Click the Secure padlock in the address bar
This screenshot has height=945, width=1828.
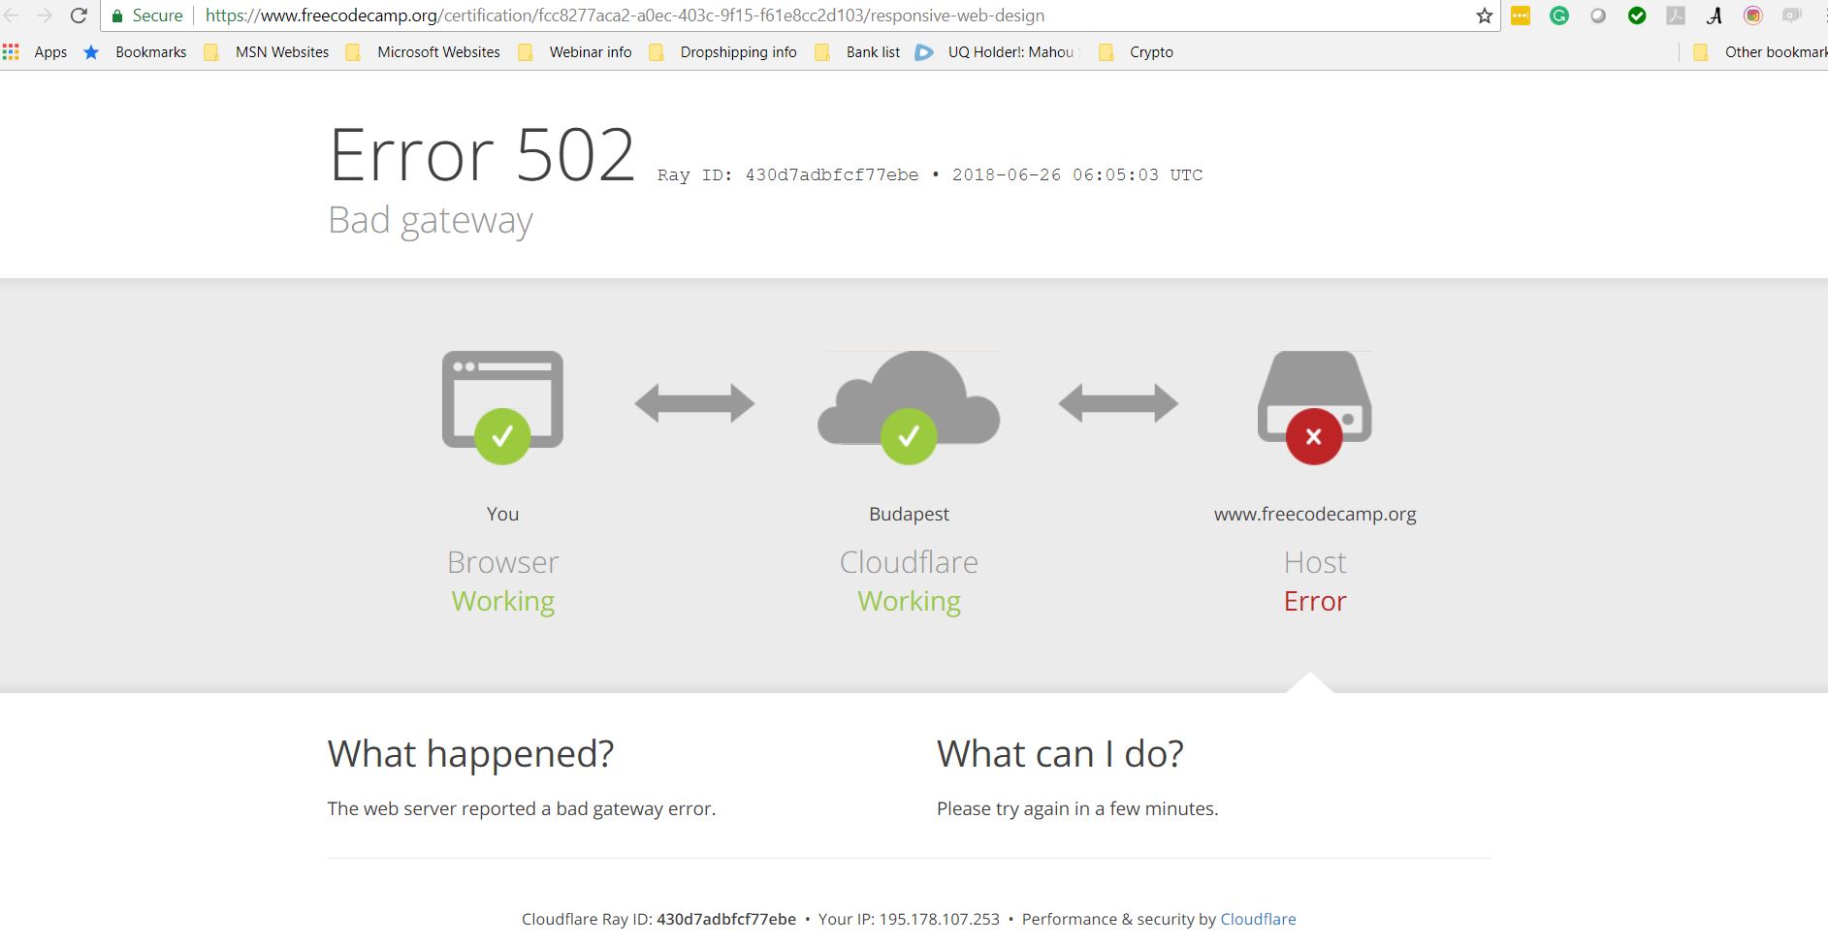116,16
